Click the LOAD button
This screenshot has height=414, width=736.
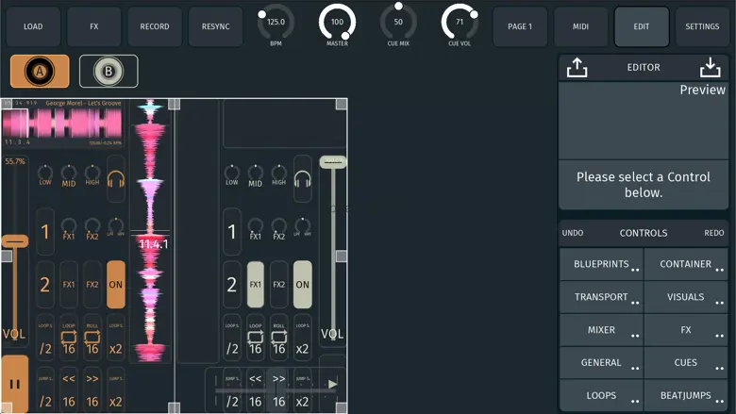tap(33, 27)
